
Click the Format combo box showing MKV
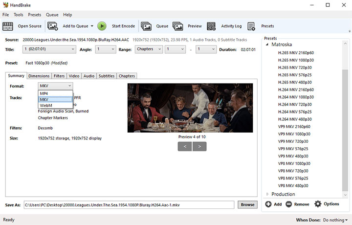tap(55, 86)
